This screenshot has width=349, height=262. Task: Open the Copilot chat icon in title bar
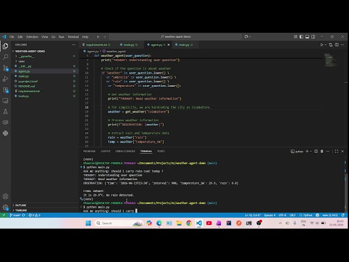(x=246, y=37)
